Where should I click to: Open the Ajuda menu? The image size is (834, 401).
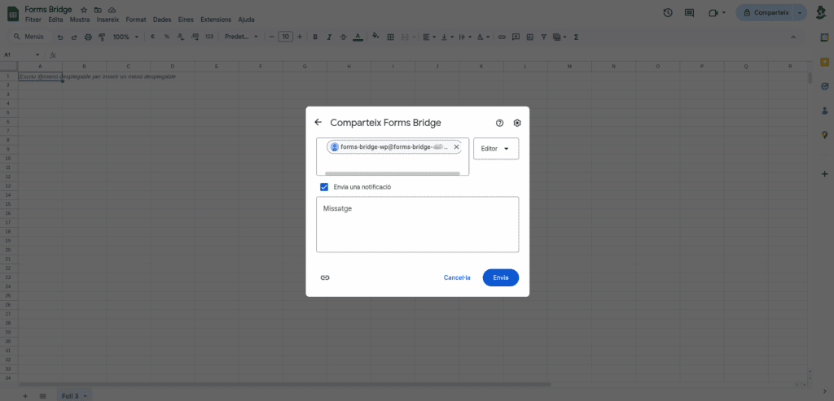point(246,20)
